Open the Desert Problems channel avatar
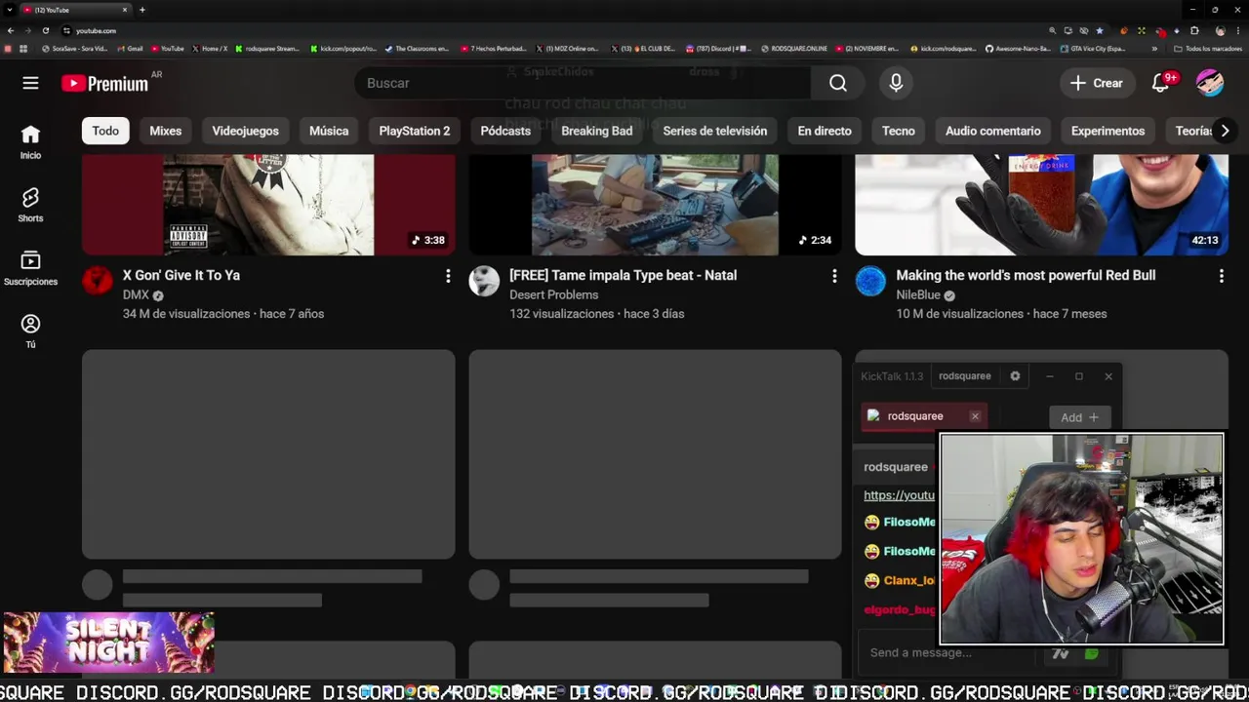Image resolution: width=1249 pixels, height=702 pixels. pos(484,281)
